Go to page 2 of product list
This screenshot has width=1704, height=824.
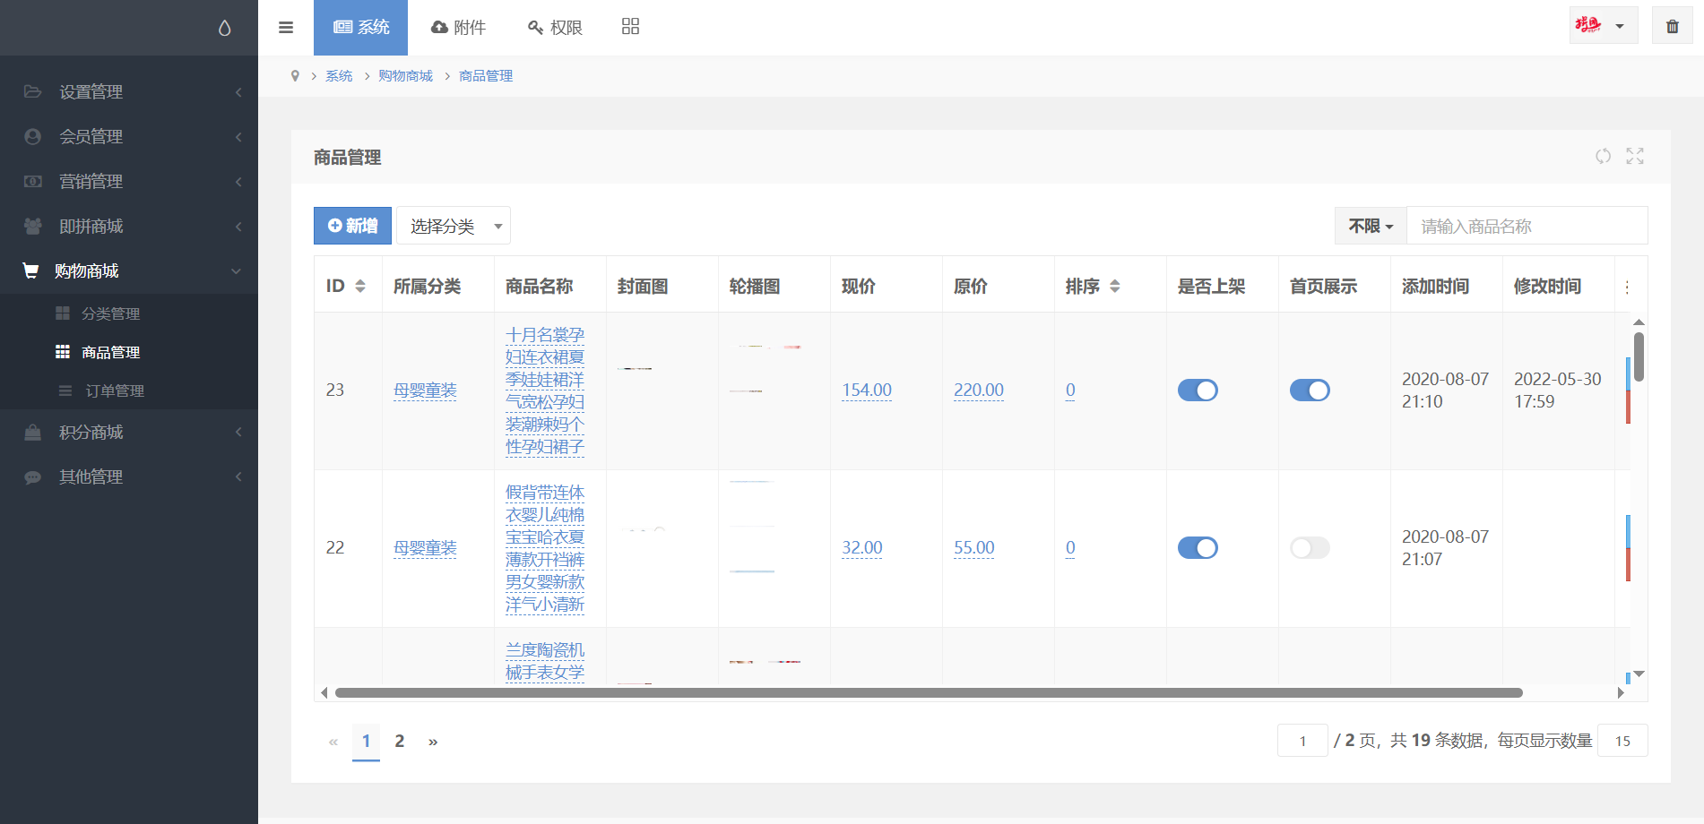(400, 742)
